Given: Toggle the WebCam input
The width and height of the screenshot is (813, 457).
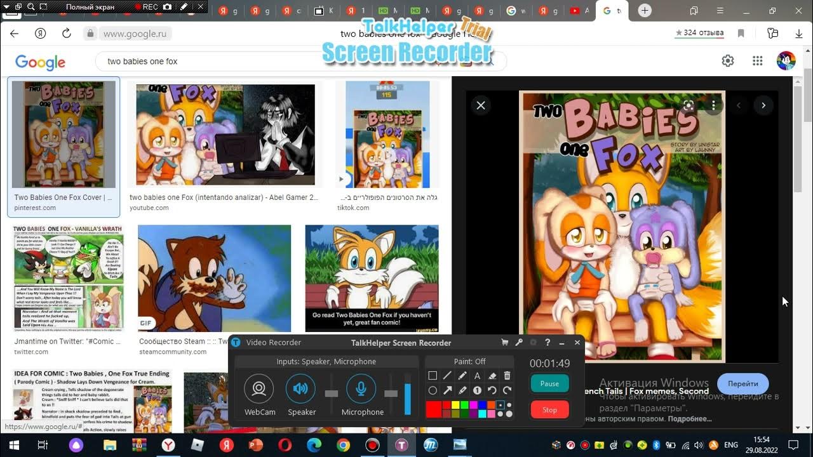Looking at the screenshot, I should click(259, 388).
